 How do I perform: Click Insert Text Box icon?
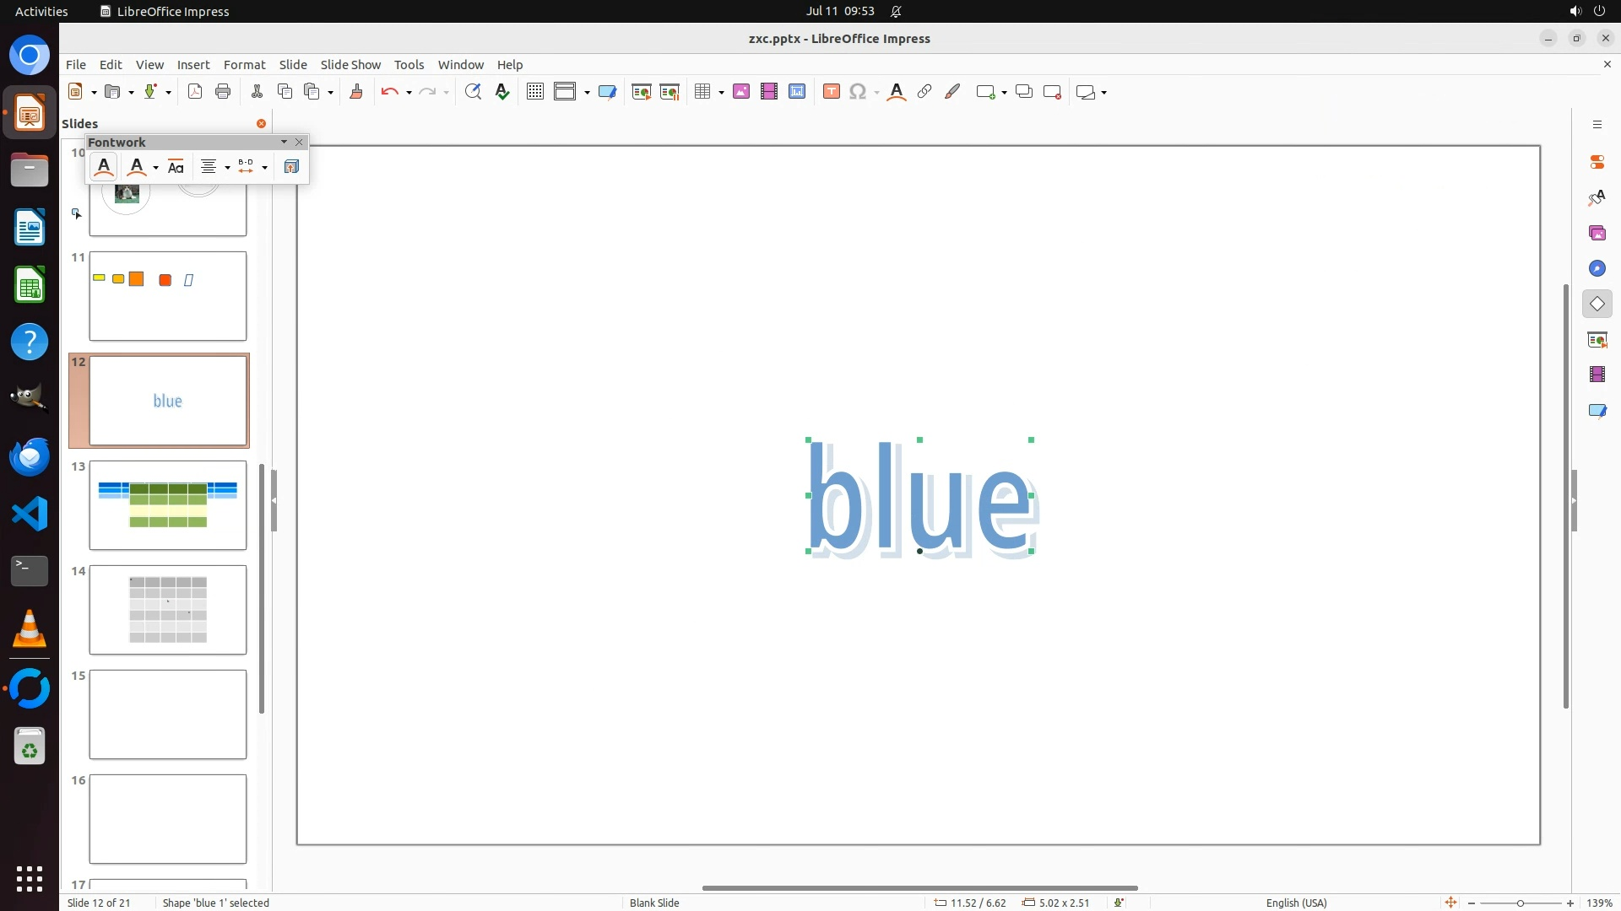831,92
